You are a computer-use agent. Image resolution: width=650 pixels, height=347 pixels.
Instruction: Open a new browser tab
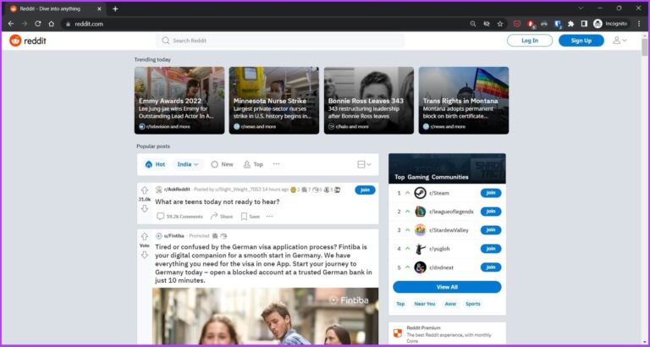(115, 8)
